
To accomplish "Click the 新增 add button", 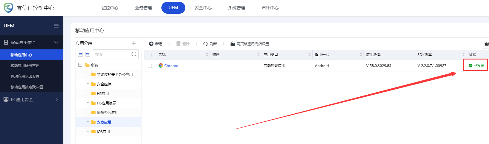I will pyautogui.click(x=156, y=44).
